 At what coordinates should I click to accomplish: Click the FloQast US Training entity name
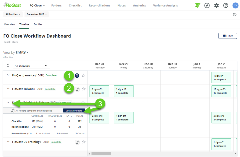coord(26,142)
